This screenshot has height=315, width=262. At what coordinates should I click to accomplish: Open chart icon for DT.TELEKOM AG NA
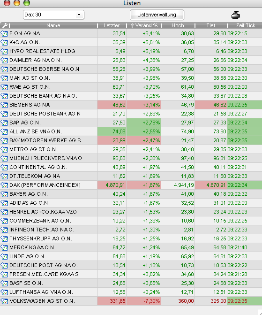[4, 176]
